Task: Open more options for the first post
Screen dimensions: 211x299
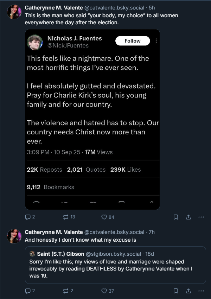Action: coord(201,217)
